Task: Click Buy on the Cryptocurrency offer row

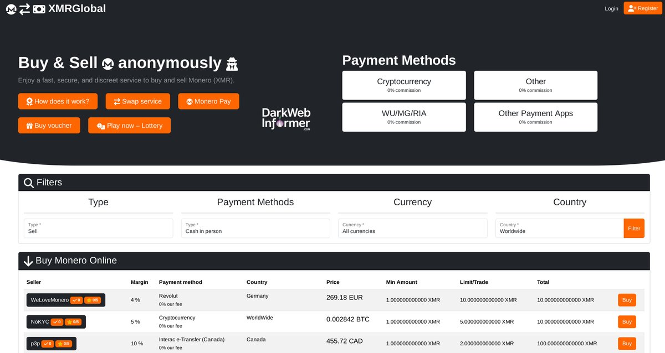Action: coord(627,321)
